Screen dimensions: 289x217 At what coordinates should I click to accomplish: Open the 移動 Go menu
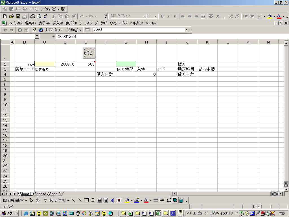(x=74, y=30)
